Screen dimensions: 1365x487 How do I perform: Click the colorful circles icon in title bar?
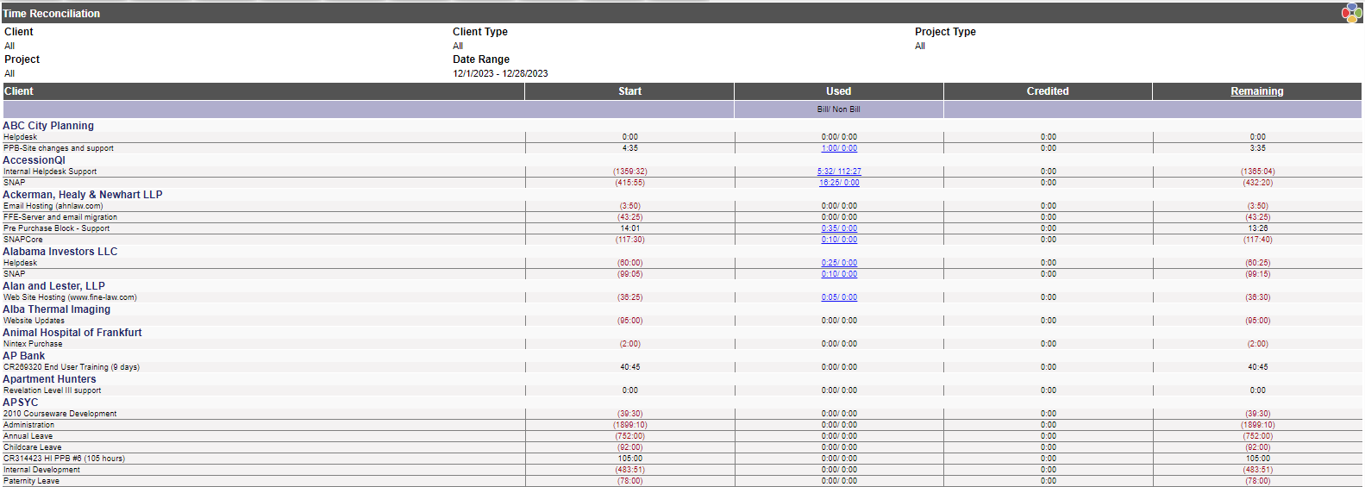tap(1351, 13)
